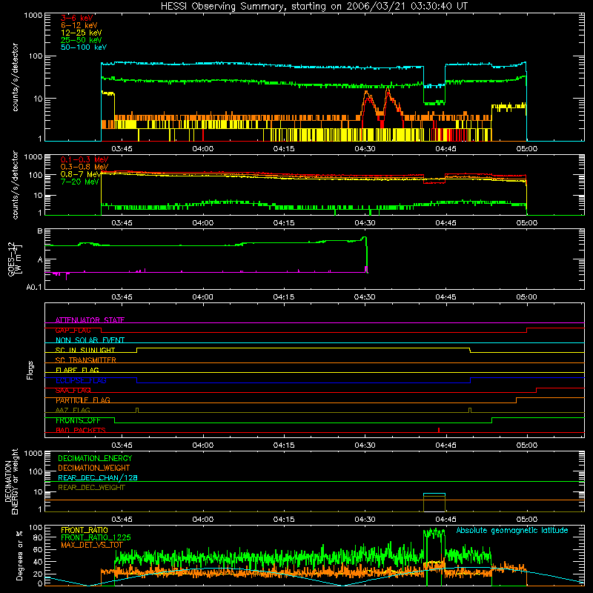Select the SC_IN_SUNLIGHT flag label
The height and width of the screenshot is (593, 593).
click(x=85, y=350)
